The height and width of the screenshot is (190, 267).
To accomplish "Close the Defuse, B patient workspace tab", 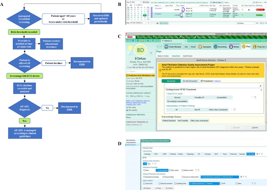I will point(186,41).
